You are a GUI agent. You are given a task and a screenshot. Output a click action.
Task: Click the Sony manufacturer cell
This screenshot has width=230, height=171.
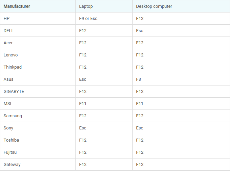pyautogui.click(x=8, y=128)
